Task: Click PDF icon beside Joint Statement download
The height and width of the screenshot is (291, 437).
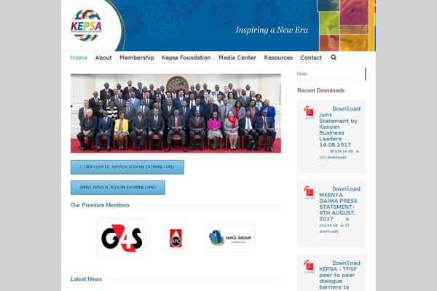Action: tap(309, 112)
